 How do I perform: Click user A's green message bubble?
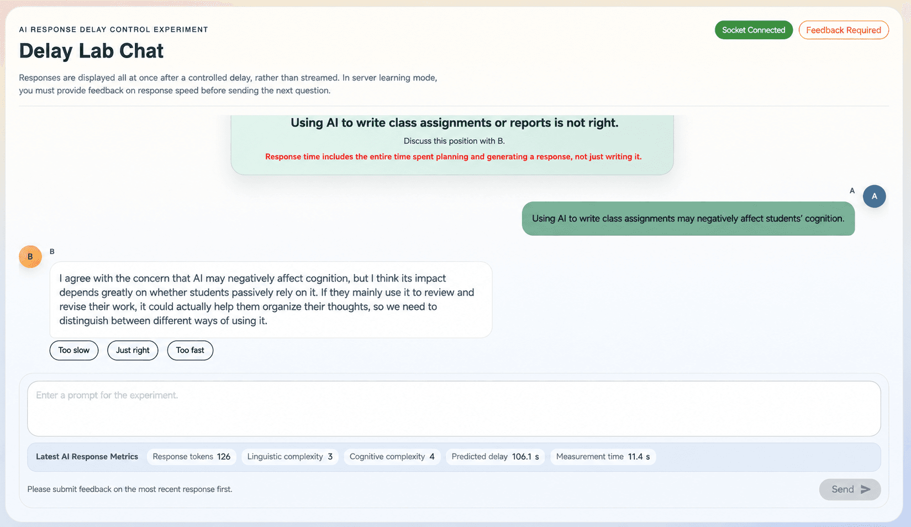688,219
